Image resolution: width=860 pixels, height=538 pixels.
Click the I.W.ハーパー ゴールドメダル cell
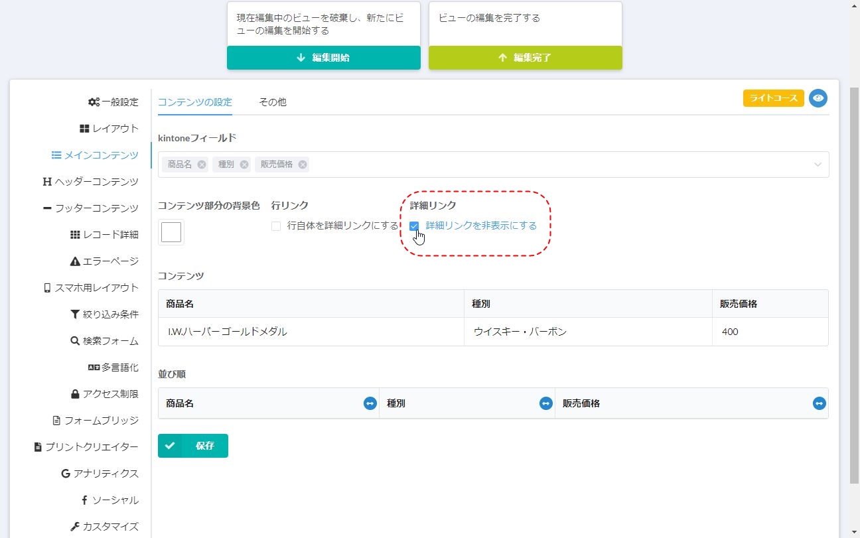311,332
